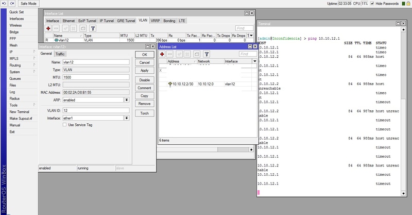This screenshot has height=215, width=412.
Task: Click the Name field containing vlan12
Action: [96, 62]
